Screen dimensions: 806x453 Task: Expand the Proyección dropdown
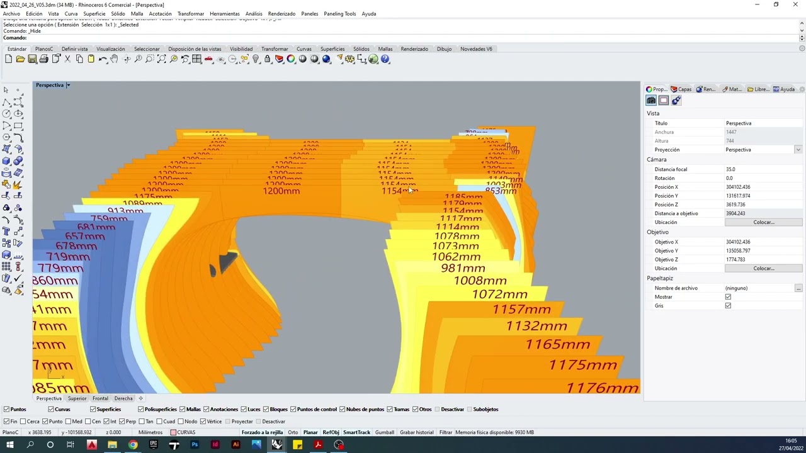click(x=798, y=150)
